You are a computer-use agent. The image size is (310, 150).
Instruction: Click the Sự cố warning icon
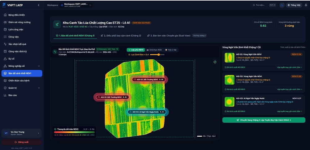(x=5, y=59)
